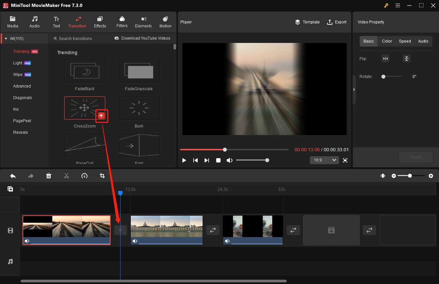Image resolution: width=439 pixels, height=284 pixels.
Task: Click the Search transitions field
Action: tap(75, 39)
